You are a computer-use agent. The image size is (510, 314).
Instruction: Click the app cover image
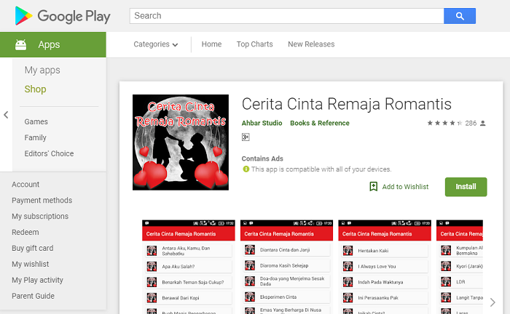click(x=181, y=142)
